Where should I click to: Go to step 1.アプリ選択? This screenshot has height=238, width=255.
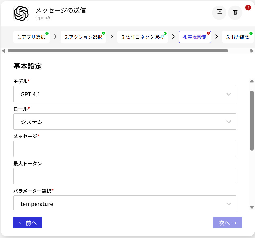coord(31,37)
